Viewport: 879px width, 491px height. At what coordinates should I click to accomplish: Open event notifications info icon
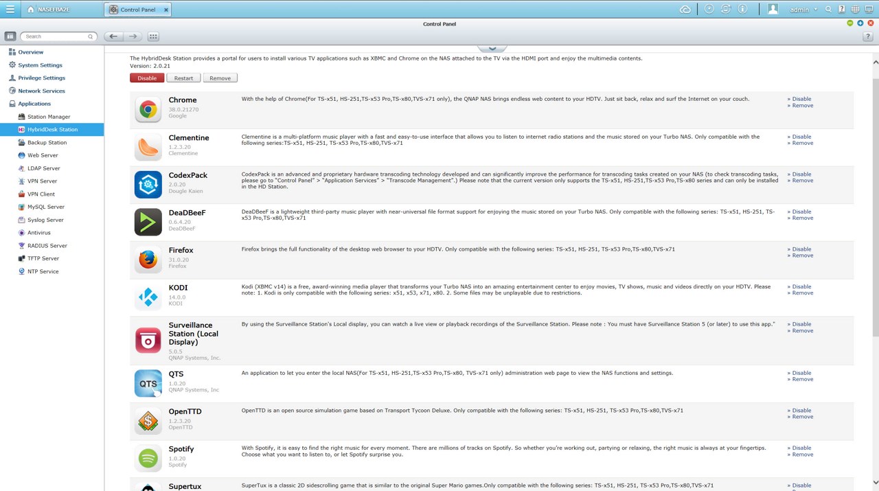click(742, 9)
